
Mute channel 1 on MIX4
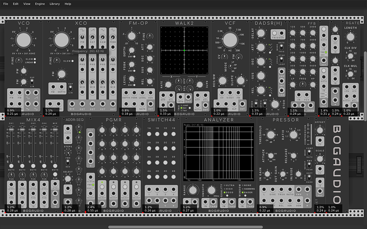(11, 166)
